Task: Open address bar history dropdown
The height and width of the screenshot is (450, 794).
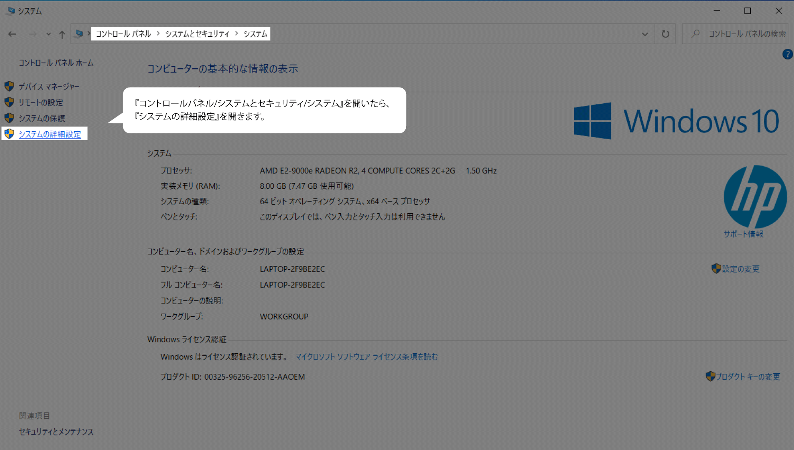Action: 645,34
